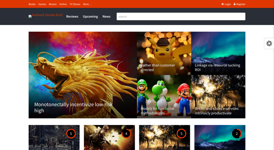The width and height of the screenshot is (274, 150).
Task: Open the soldier battlefield review thumbnail
Action: coord(109,137)
